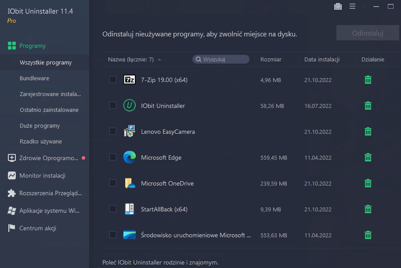Open Bundleware in sidebar
Image resolution: width=401 pixels, height=268 pixels.
pyautogui.click(x=34, y=78)
